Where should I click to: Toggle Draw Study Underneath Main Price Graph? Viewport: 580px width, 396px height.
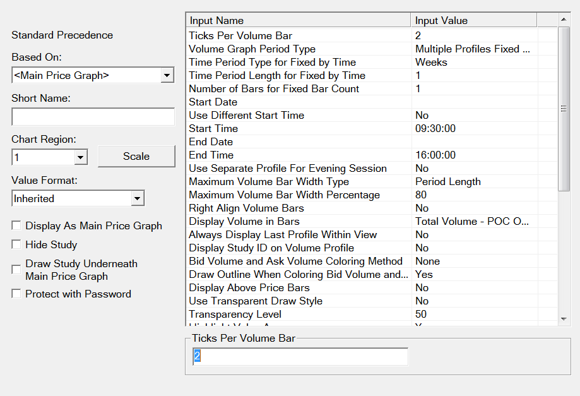(x=16, y=270)
